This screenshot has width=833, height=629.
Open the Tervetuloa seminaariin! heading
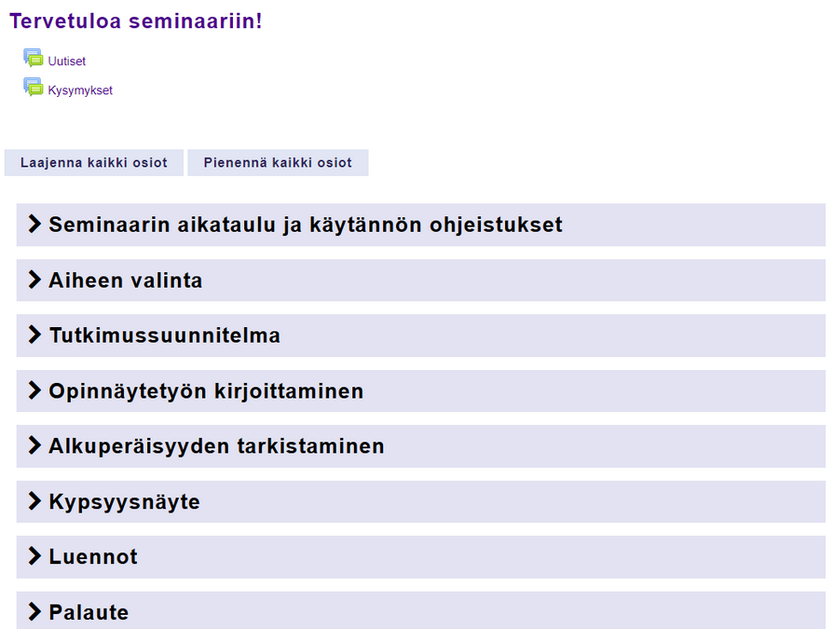(x=136, y=21)
